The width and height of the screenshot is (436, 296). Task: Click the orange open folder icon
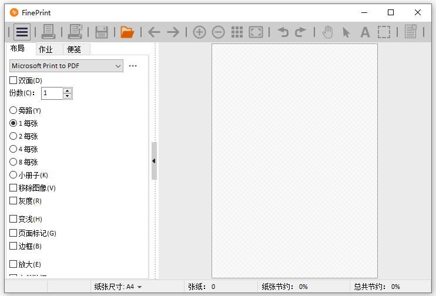(127, 32)
